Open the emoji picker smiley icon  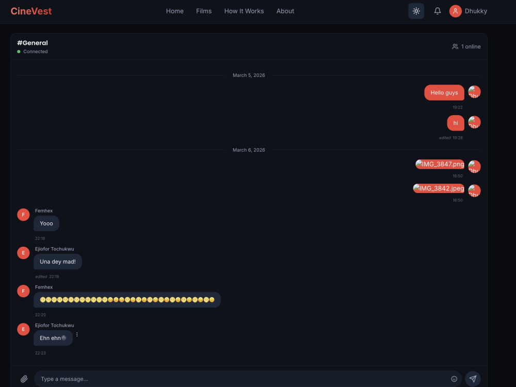(x=454, y=379)
